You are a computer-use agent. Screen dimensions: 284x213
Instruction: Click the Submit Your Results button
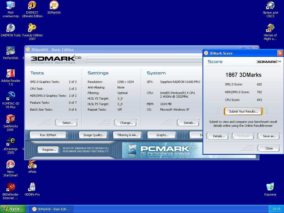click(x=243, y=111)
